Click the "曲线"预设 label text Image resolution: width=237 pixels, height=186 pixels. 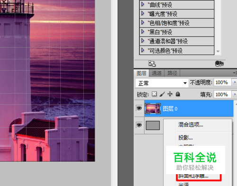pos(160,5)
